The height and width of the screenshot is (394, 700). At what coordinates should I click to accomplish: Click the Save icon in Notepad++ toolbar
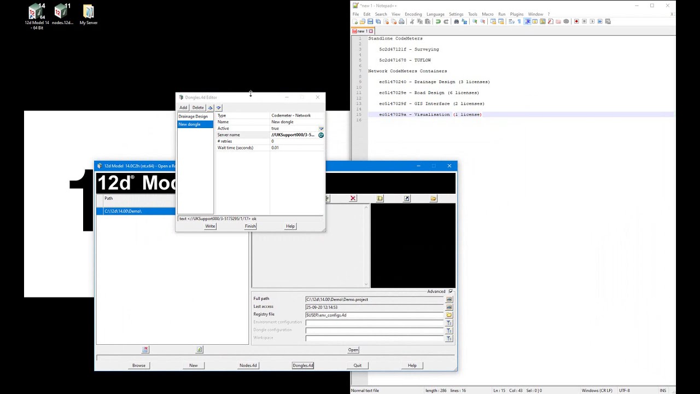pyautogui.click(x=370, y=21)
